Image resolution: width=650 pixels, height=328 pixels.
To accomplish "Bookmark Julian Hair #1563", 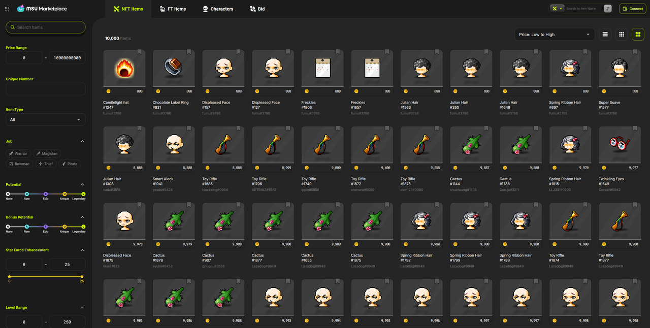I will click(x=436, y=52).
